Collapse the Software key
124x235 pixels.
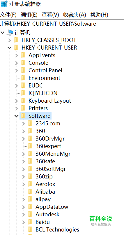(x=16, y=116)
